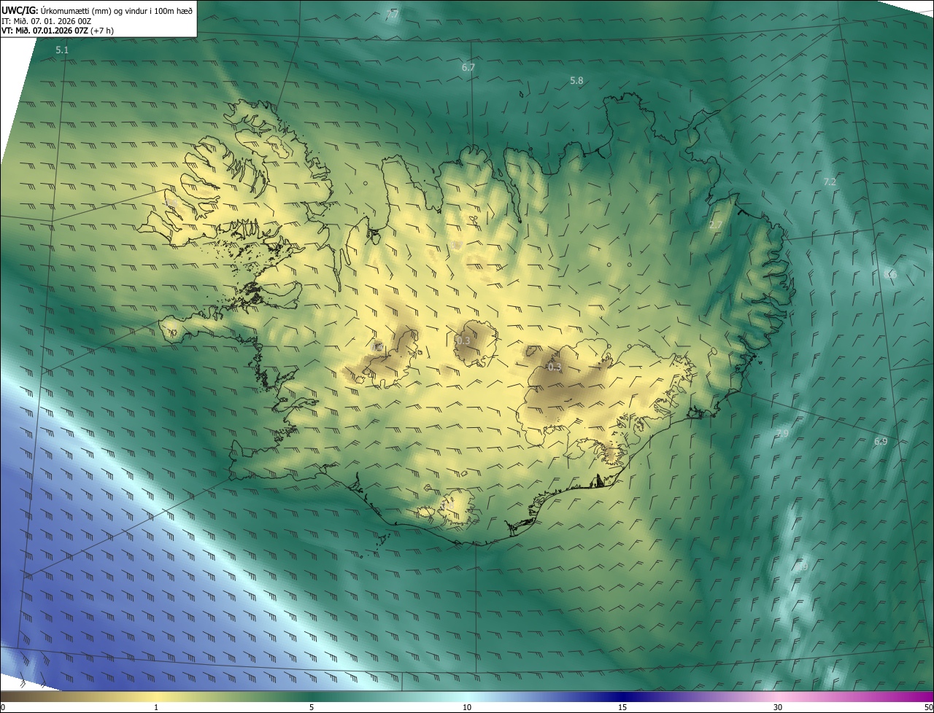Image resolution: width=934 pixels, height=713 pixels.
Task: Click the 6.7 precipitation value label
Action: pyautogui.click(x=468, y=67)
